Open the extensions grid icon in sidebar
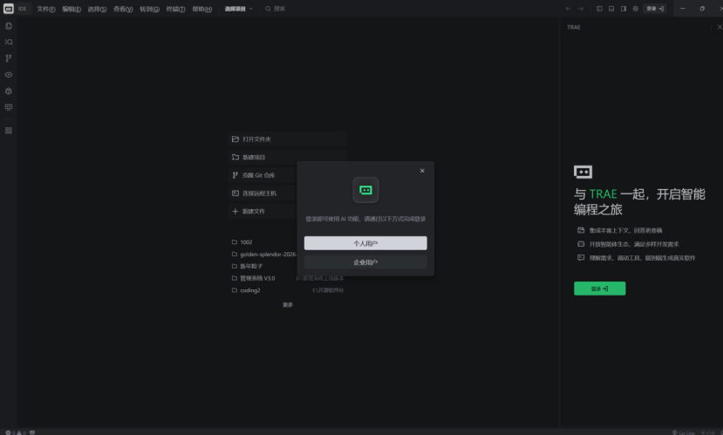The height and width of the screenshot is (435, 723). click(9, 131)
